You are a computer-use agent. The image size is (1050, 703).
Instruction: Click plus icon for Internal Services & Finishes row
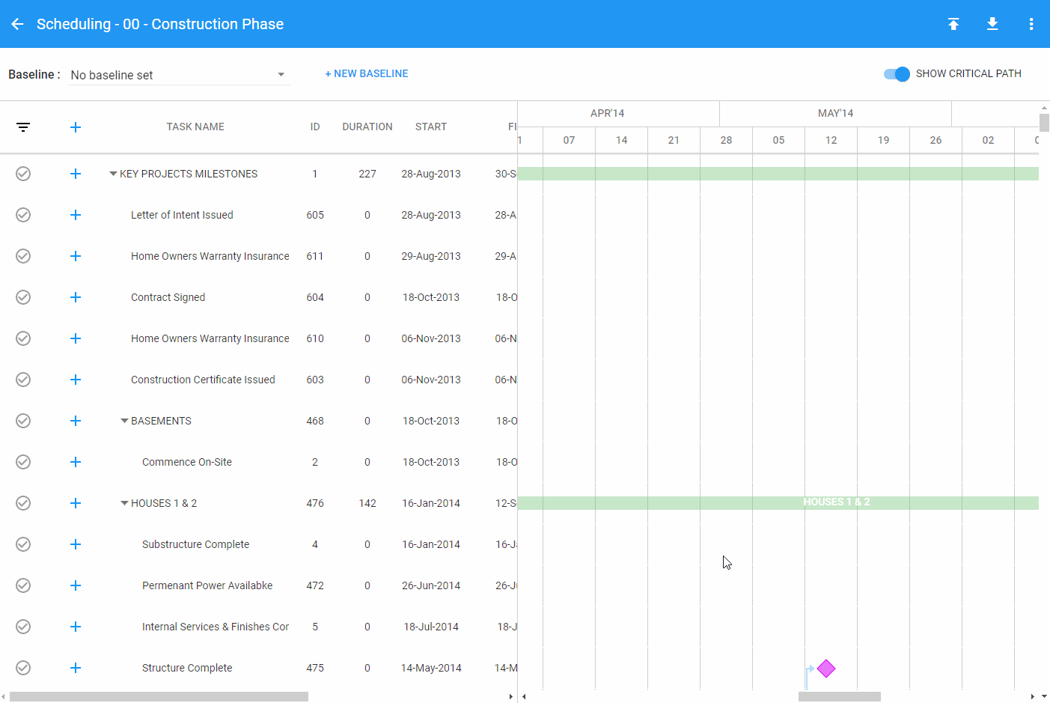coord(76,627)
